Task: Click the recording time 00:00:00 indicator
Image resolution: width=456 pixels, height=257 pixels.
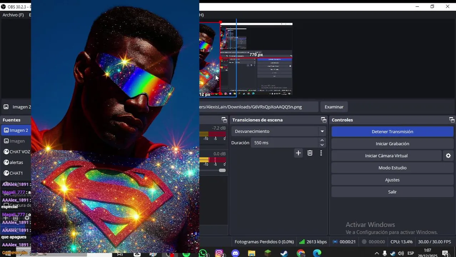Action: (373, 242)
